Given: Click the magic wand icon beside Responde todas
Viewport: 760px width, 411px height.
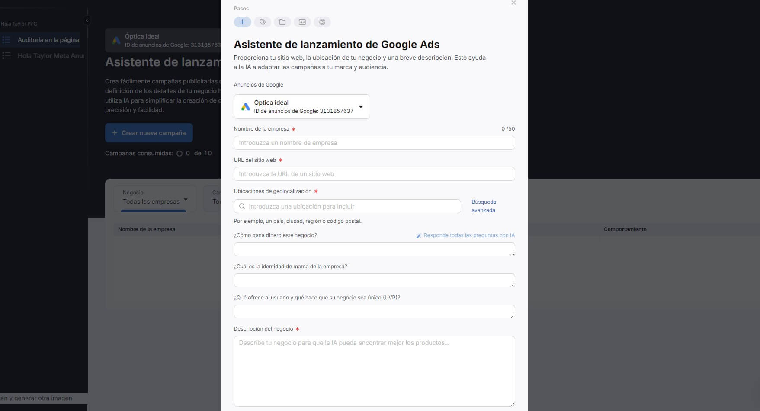Looking at the screenshot, I should [x=419, y=236].
